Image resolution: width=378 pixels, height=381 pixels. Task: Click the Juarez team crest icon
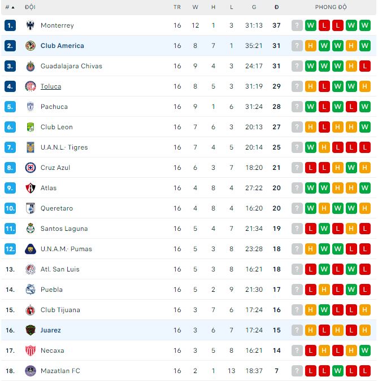coord(31,330)
